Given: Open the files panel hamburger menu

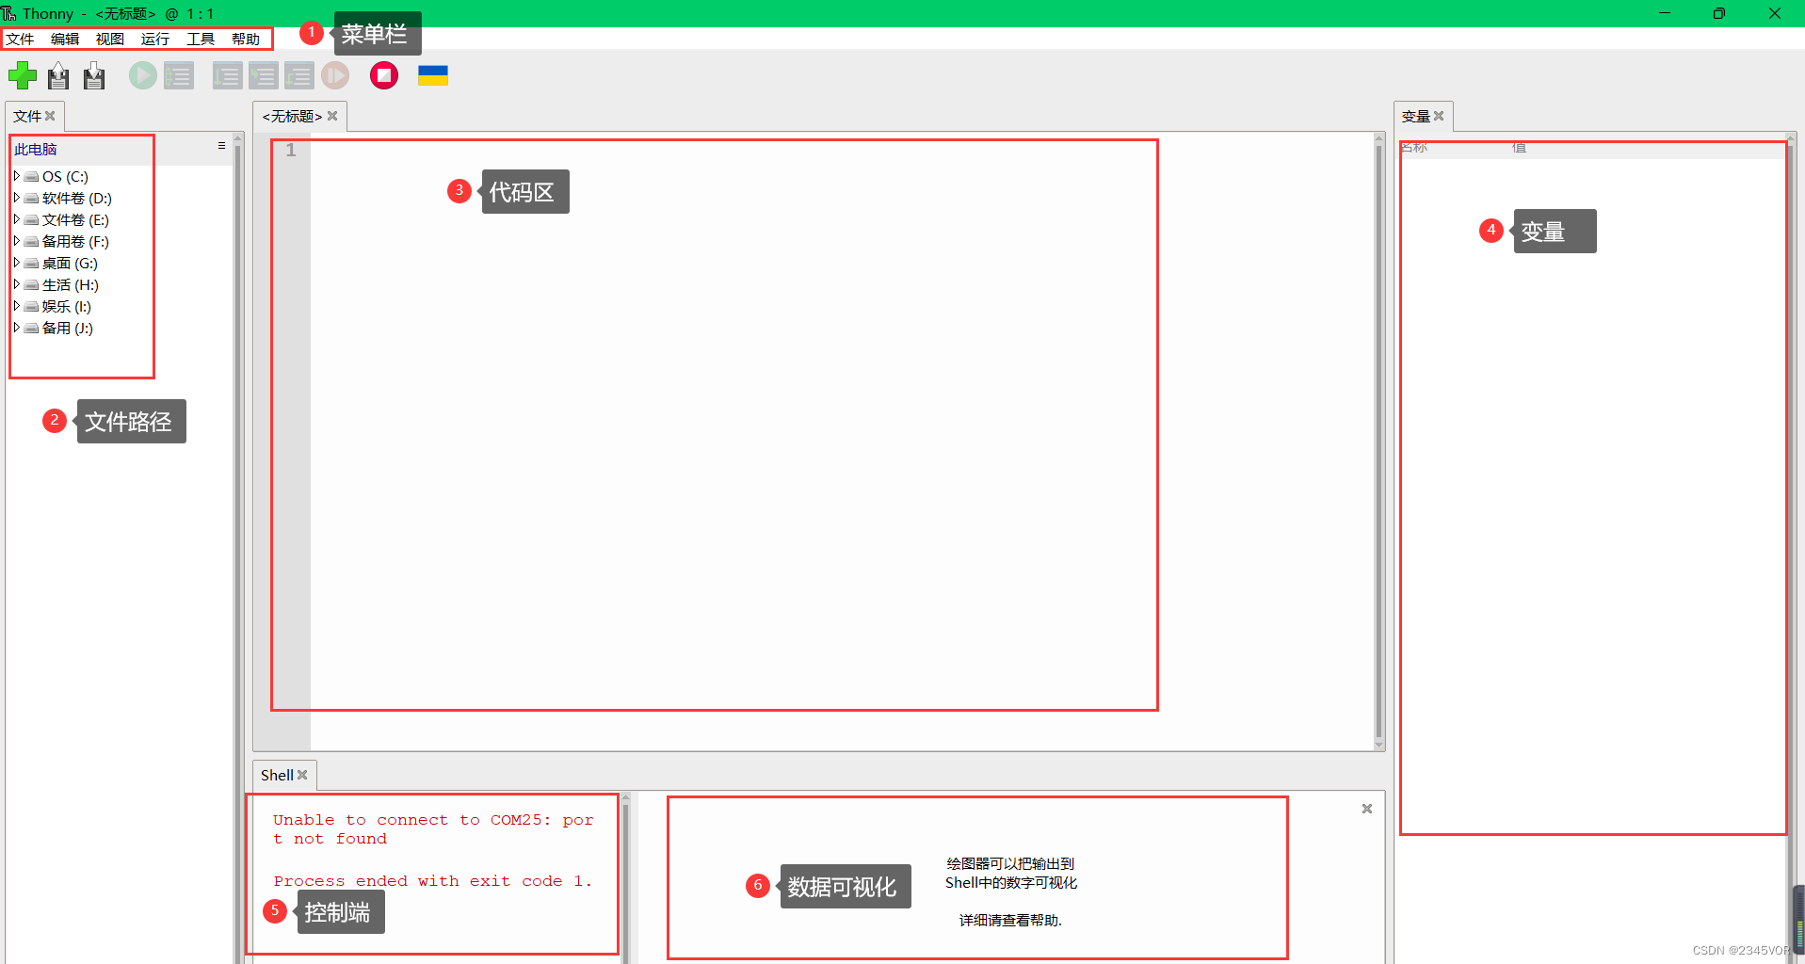Looking at the screenshot, I should pyautogui.click(x=221, y=146).
